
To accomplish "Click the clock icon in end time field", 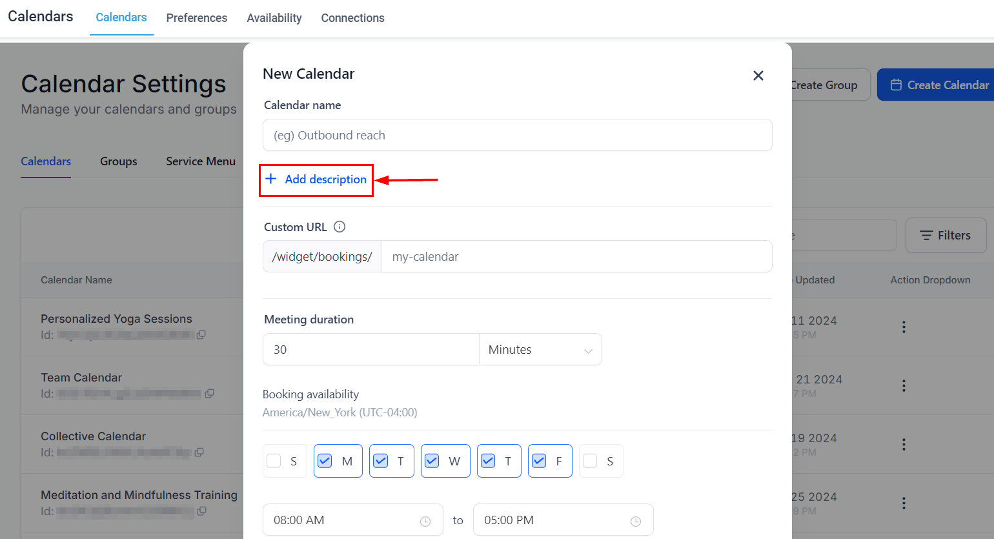I will [x=636, y=521].
